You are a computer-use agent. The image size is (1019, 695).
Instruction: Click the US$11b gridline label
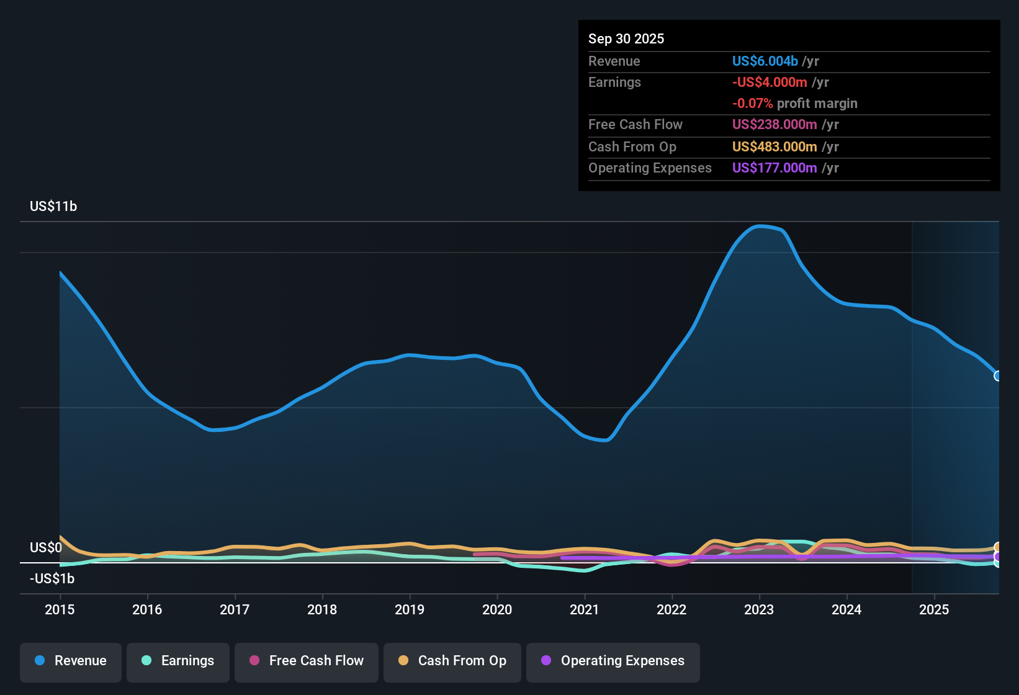53,207
